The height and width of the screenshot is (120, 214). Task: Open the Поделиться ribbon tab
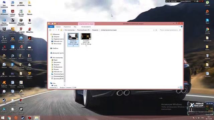[67, 27]
